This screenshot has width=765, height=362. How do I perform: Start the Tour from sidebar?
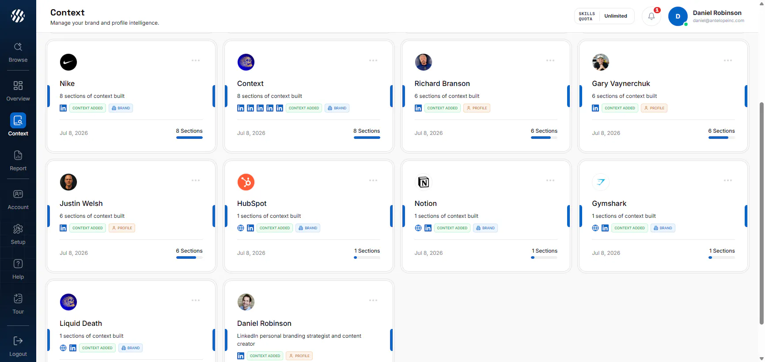(x=18, y=304)
